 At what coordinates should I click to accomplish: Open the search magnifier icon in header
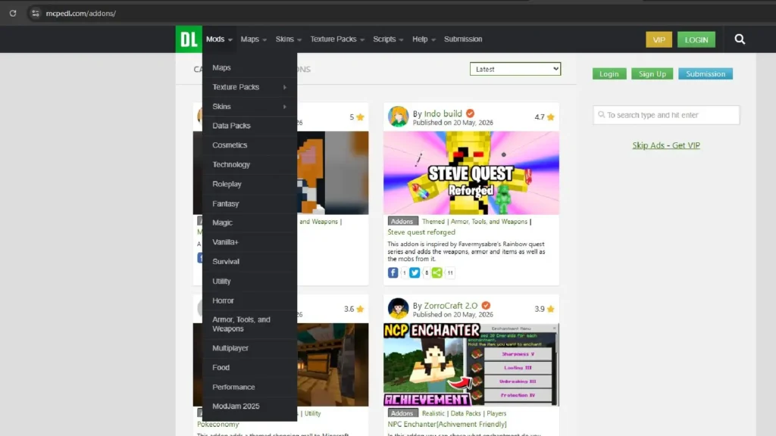coord(740,39)
